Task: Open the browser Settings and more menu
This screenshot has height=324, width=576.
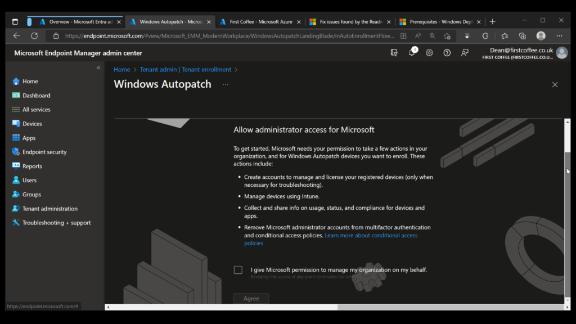Action: point(560,35)
